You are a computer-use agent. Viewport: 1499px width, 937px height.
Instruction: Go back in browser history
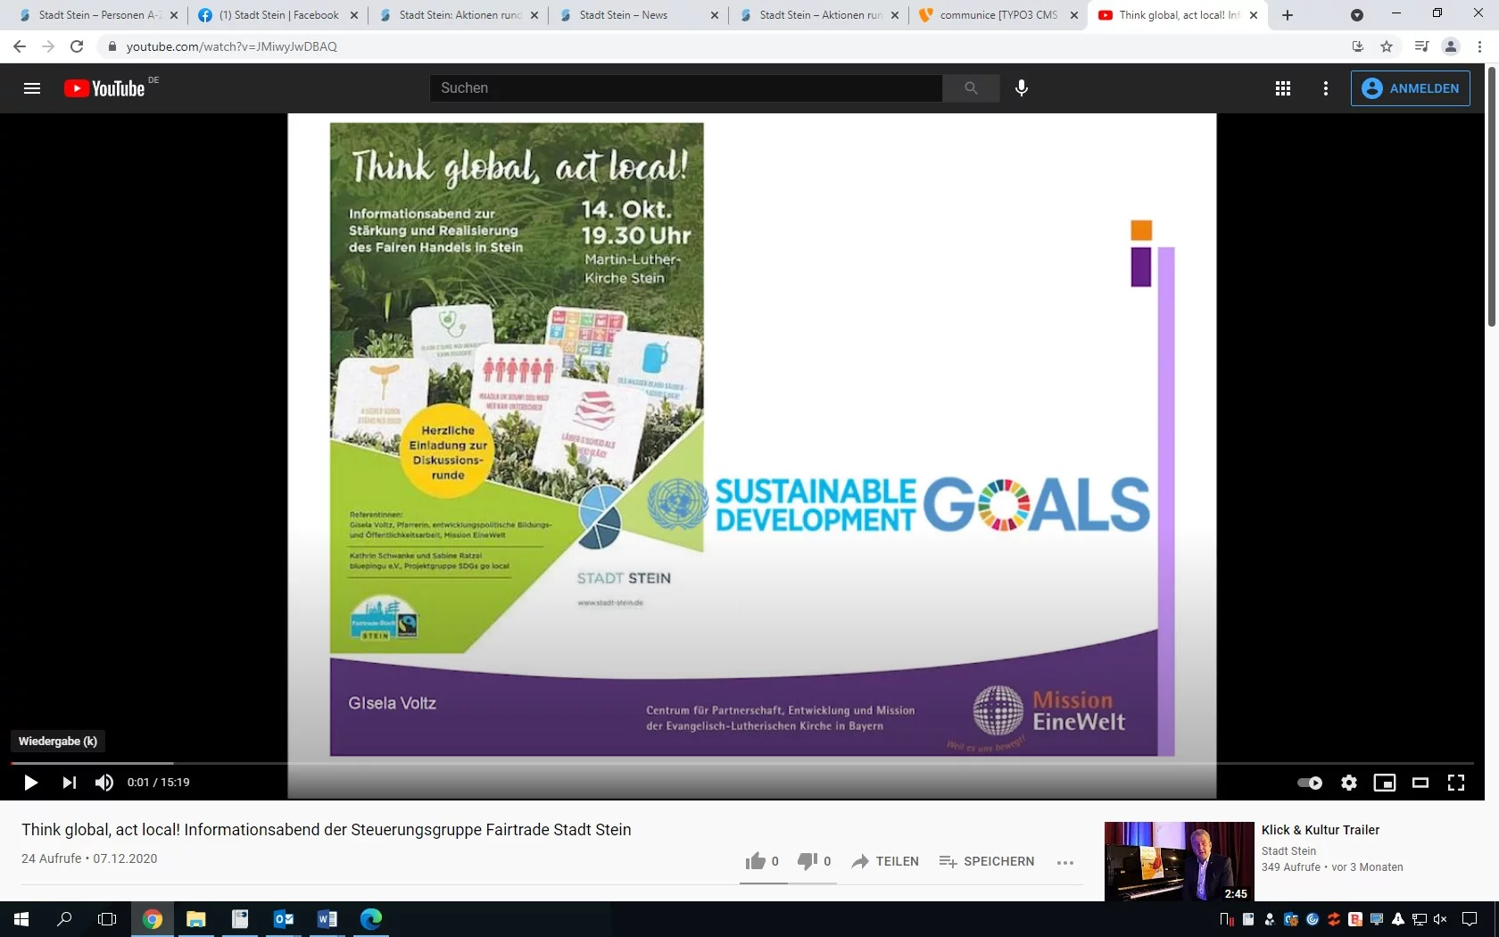tap(20, 46)
